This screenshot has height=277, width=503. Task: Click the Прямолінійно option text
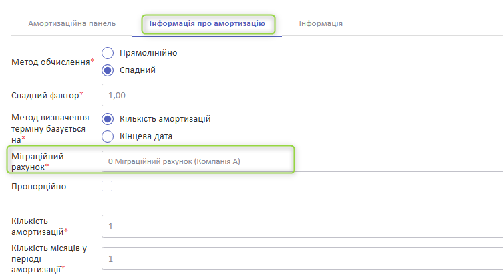pos(148,53)
